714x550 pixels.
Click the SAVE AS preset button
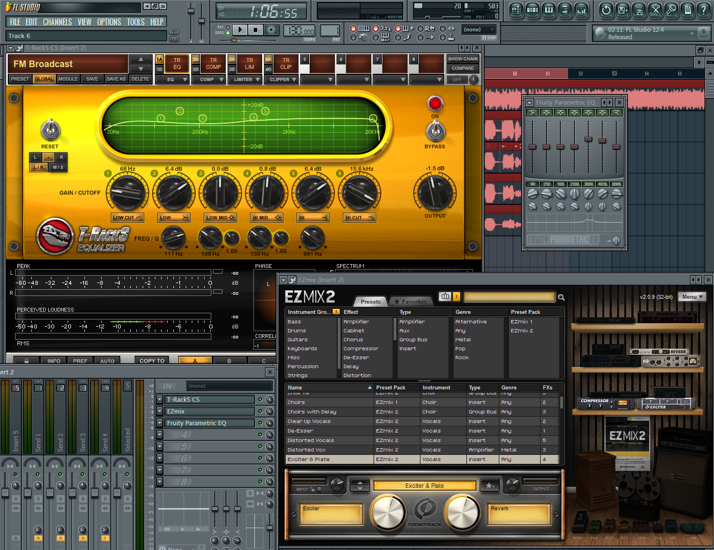click(116, 79)
